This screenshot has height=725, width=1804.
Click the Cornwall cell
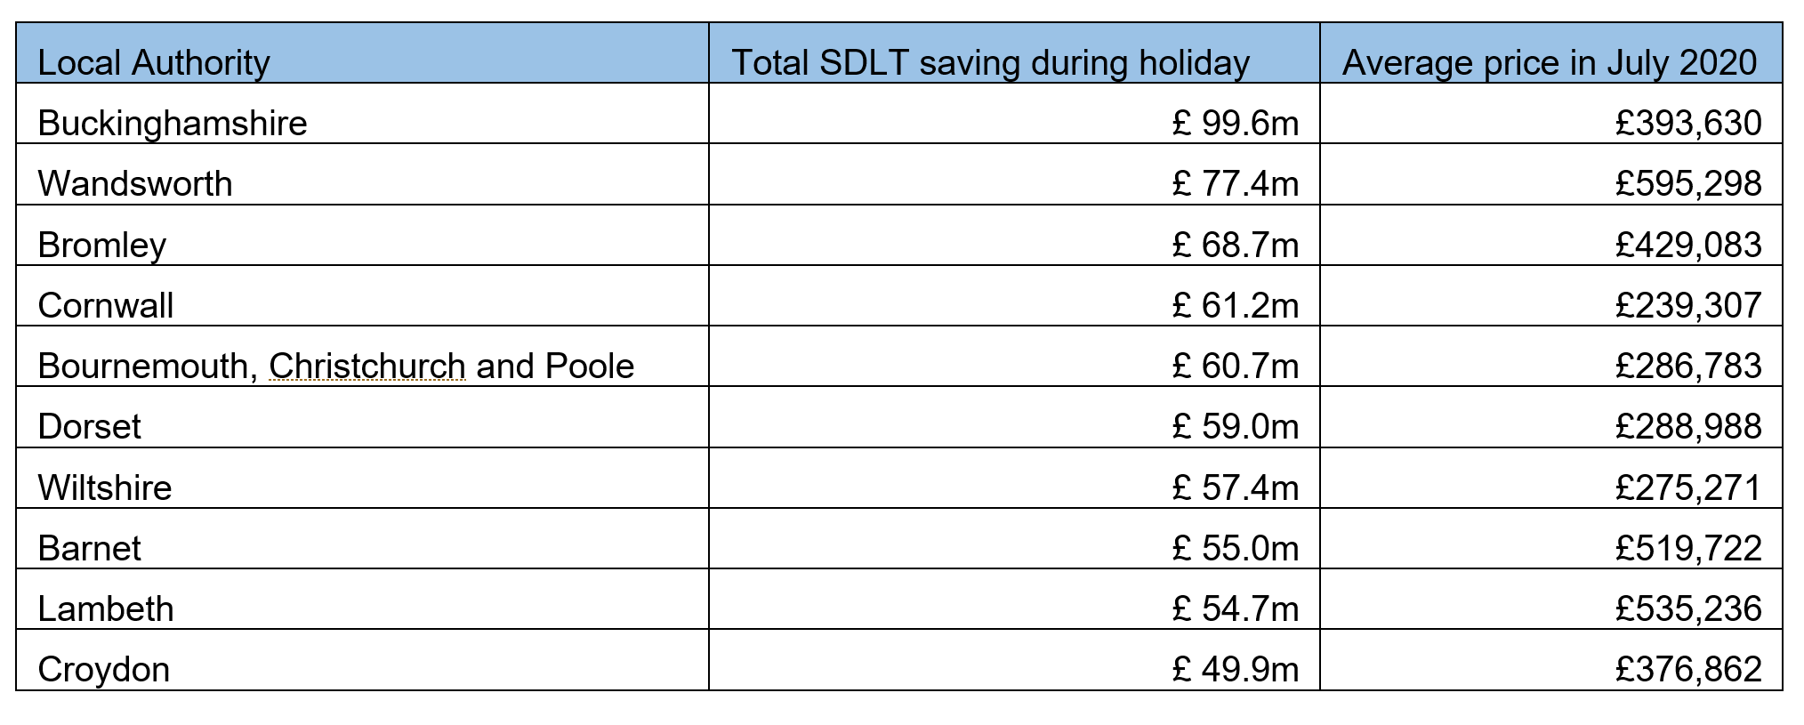(x=106, y=305)
